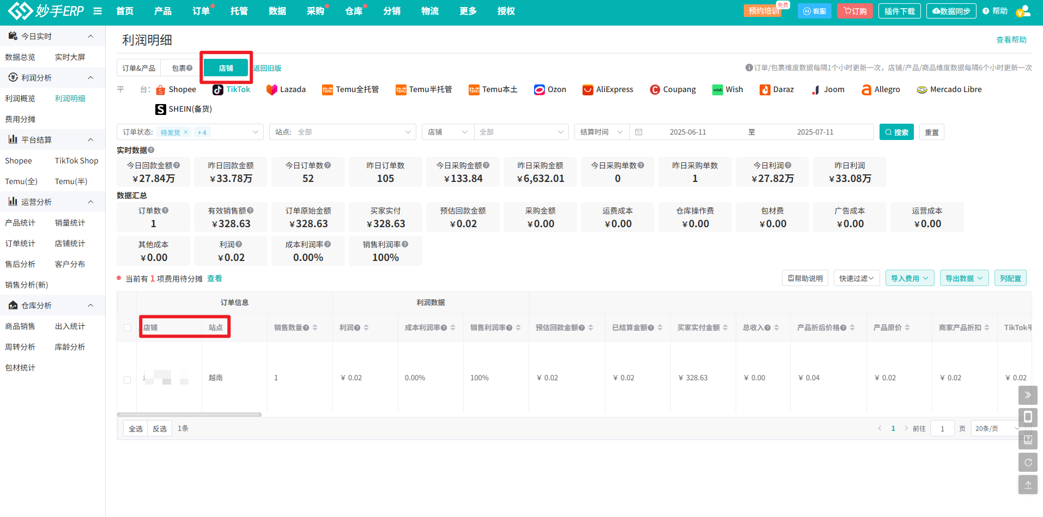Open the 物流 top menu

point(430,11)
